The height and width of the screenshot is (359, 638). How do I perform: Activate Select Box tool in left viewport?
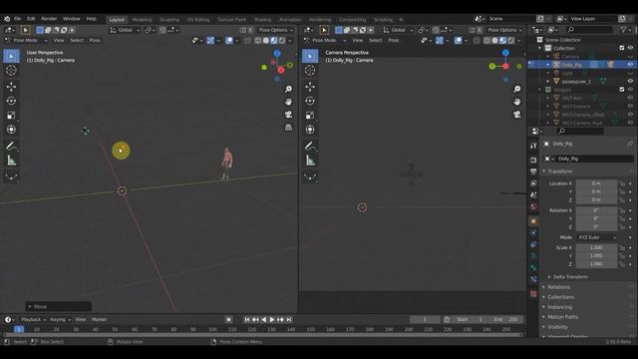click(x=11, y=56)
